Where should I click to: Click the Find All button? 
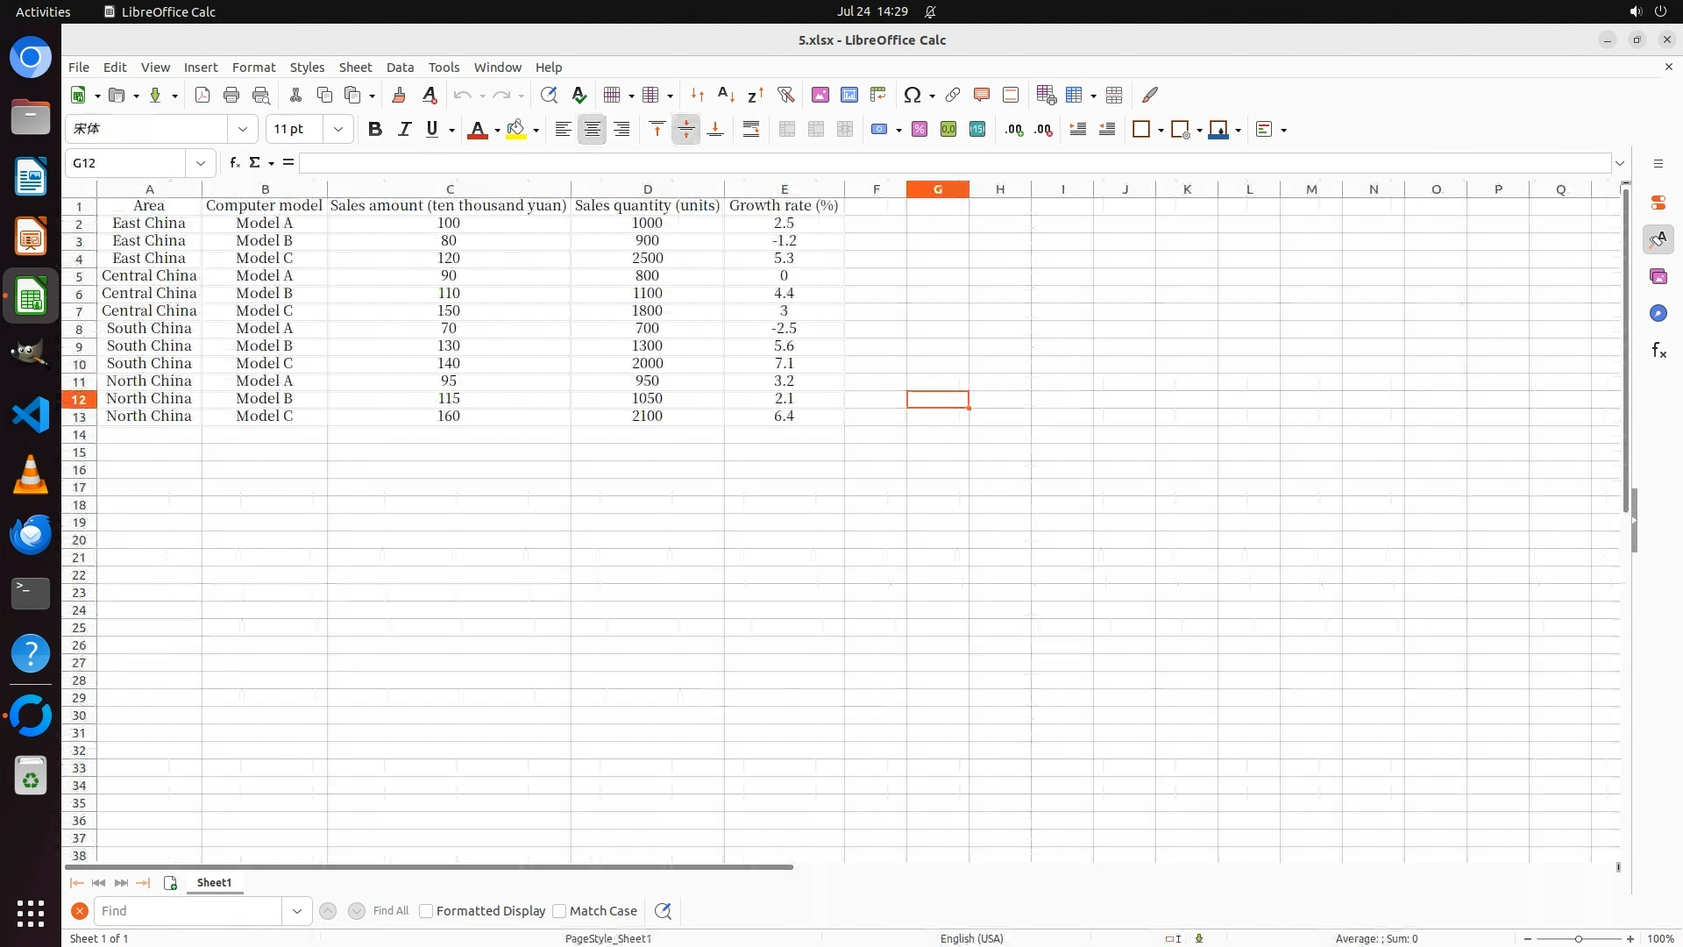[x=390, y=911]
